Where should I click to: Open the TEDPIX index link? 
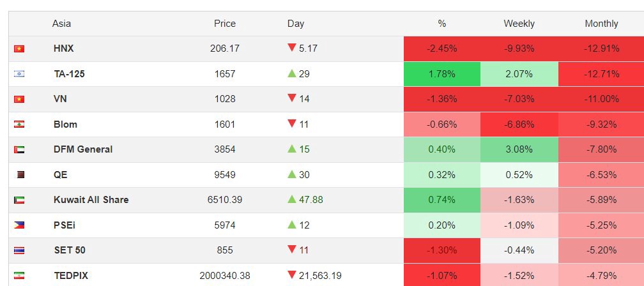[x=71, y=276]
